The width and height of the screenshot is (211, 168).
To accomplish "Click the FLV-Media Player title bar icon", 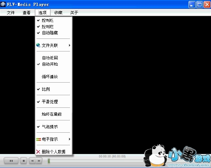I will [3, 4].
